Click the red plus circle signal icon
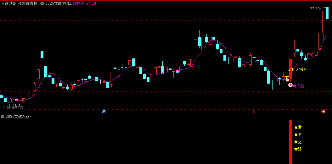 (x=290, y=85)
